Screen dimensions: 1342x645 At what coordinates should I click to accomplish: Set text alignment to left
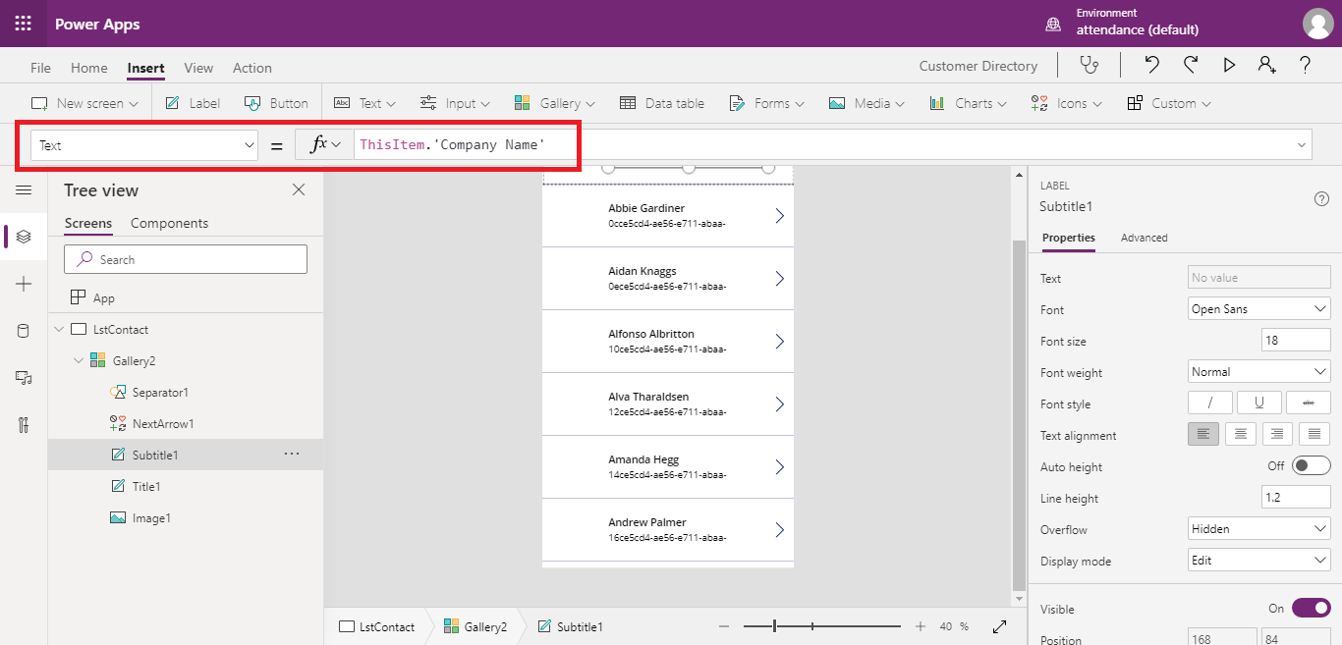click(1203, 434)
